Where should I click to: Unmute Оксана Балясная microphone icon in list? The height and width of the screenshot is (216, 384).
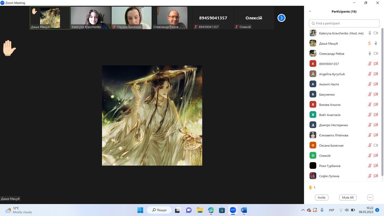tap(370, 145)
